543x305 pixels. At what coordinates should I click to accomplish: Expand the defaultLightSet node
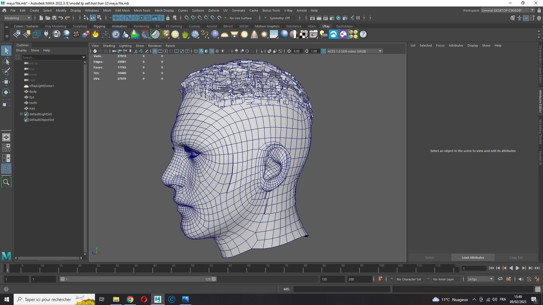[x=21, y=114]
